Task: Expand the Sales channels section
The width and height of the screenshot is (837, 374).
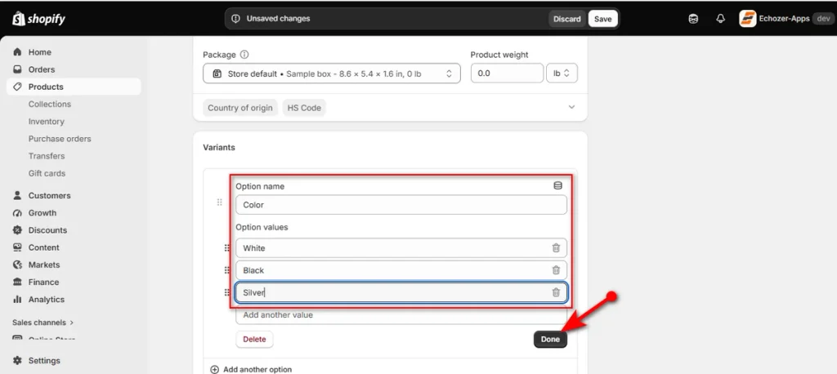Action: click(43, 323)
